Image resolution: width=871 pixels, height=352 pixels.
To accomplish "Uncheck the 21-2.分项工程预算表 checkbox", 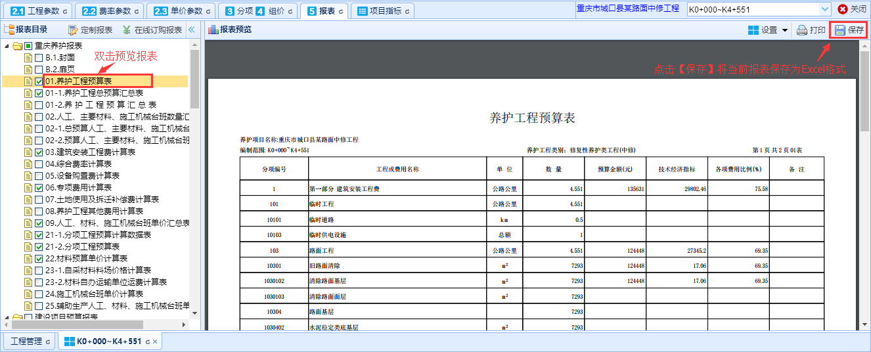I will click(39, 247).
